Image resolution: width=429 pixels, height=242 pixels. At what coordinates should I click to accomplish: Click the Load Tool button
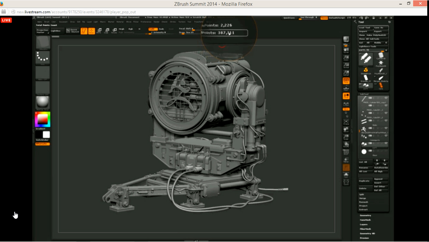pyautogui.click(x=365, y=28)
